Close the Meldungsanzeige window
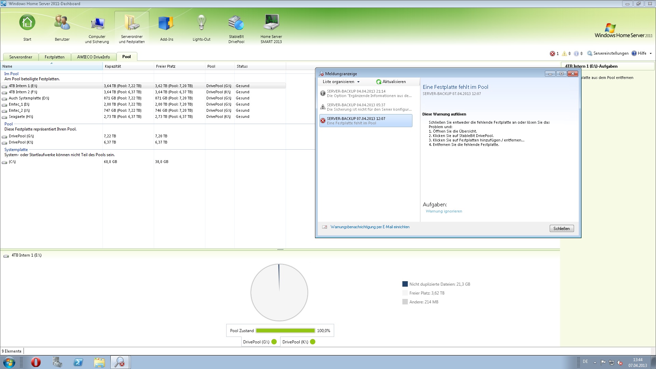Screen dimensions: 656x369 click(573, 73)
